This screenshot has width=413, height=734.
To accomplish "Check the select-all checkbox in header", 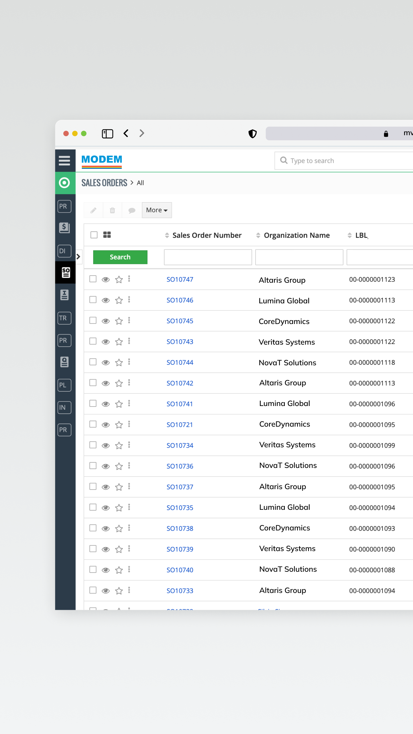I will 94,235.
